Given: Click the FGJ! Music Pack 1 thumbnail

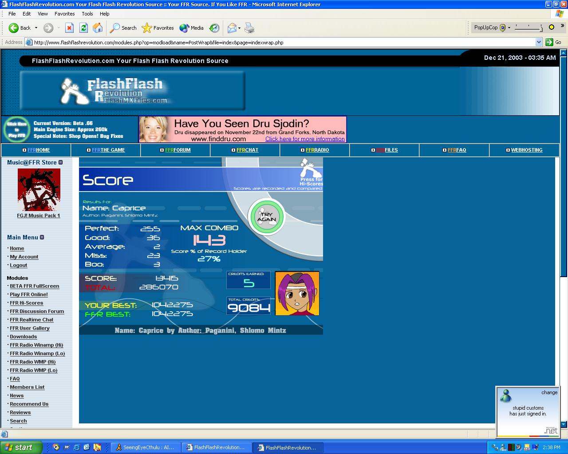Looking at the screenshot, I should [39, 190].
